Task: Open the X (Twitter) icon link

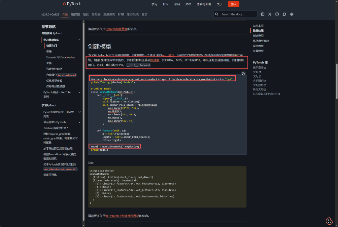Action: click(x=270, y=14)
